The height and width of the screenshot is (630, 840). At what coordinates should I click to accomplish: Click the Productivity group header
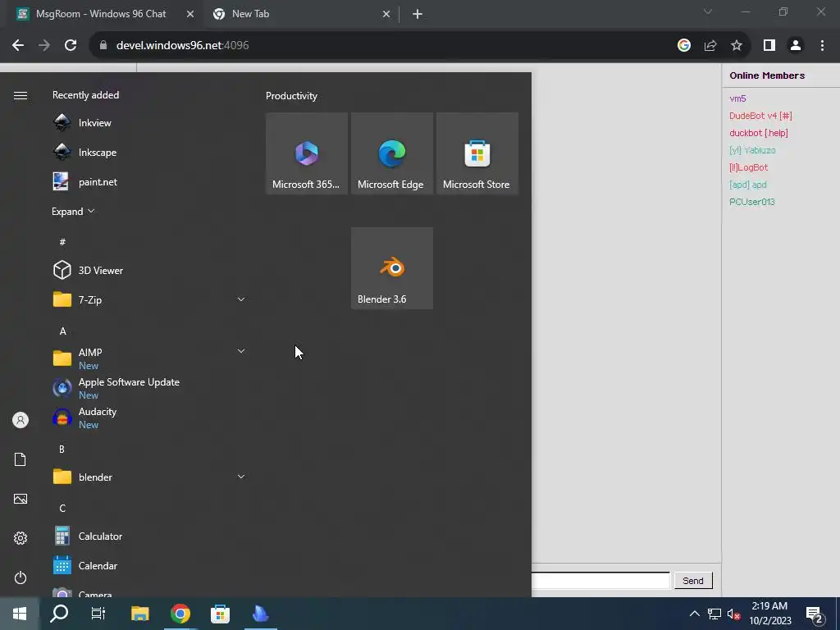(x=291, y=96)
